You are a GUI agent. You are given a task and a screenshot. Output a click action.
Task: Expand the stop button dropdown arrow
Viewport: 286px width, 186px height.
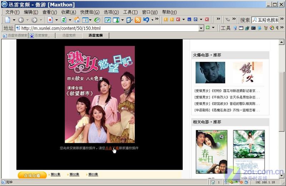[x=56, y=20]
